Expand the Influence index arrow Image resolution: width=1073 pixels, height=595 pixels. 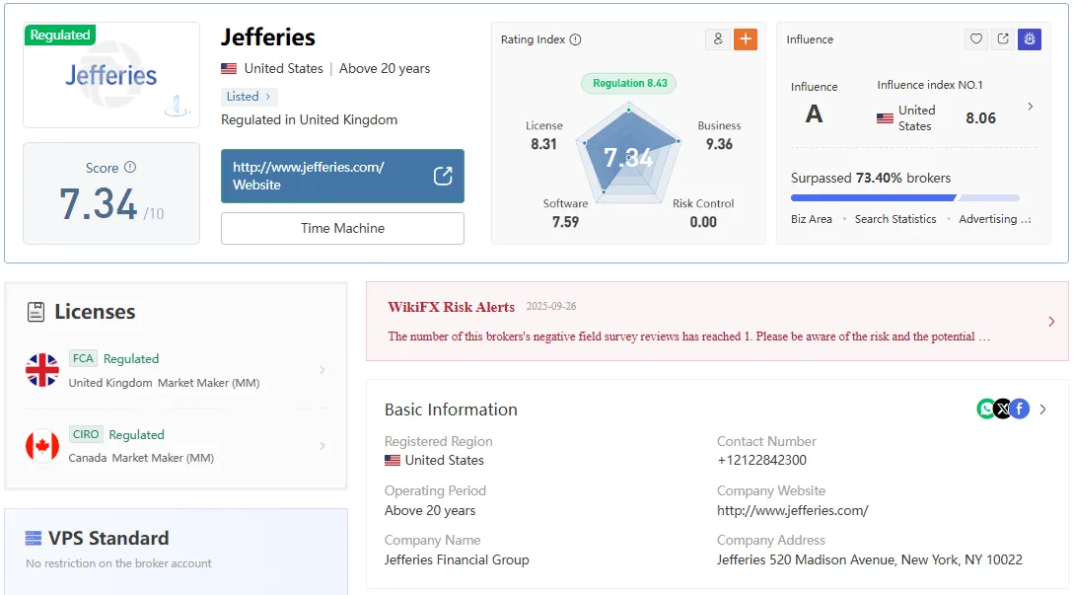1031,107
